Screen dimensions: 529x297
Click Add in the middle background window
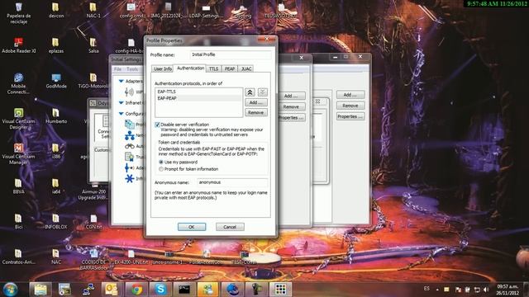292,96
